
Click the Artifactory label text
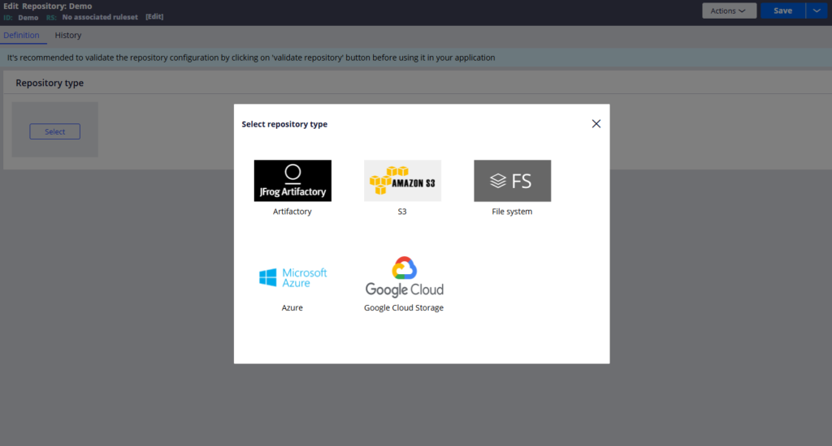tap(292, 212)
